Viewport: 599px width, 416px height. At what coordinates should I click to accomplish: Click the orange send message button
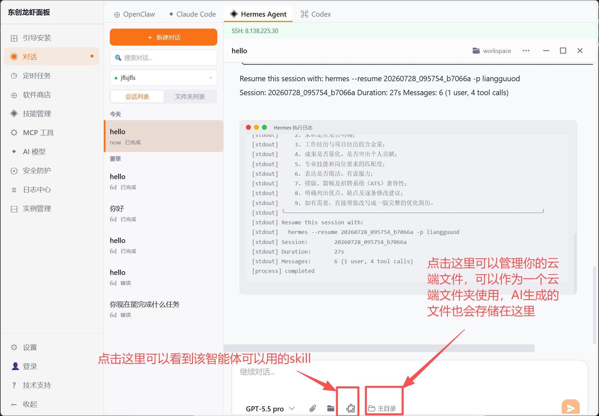(570, 407)
